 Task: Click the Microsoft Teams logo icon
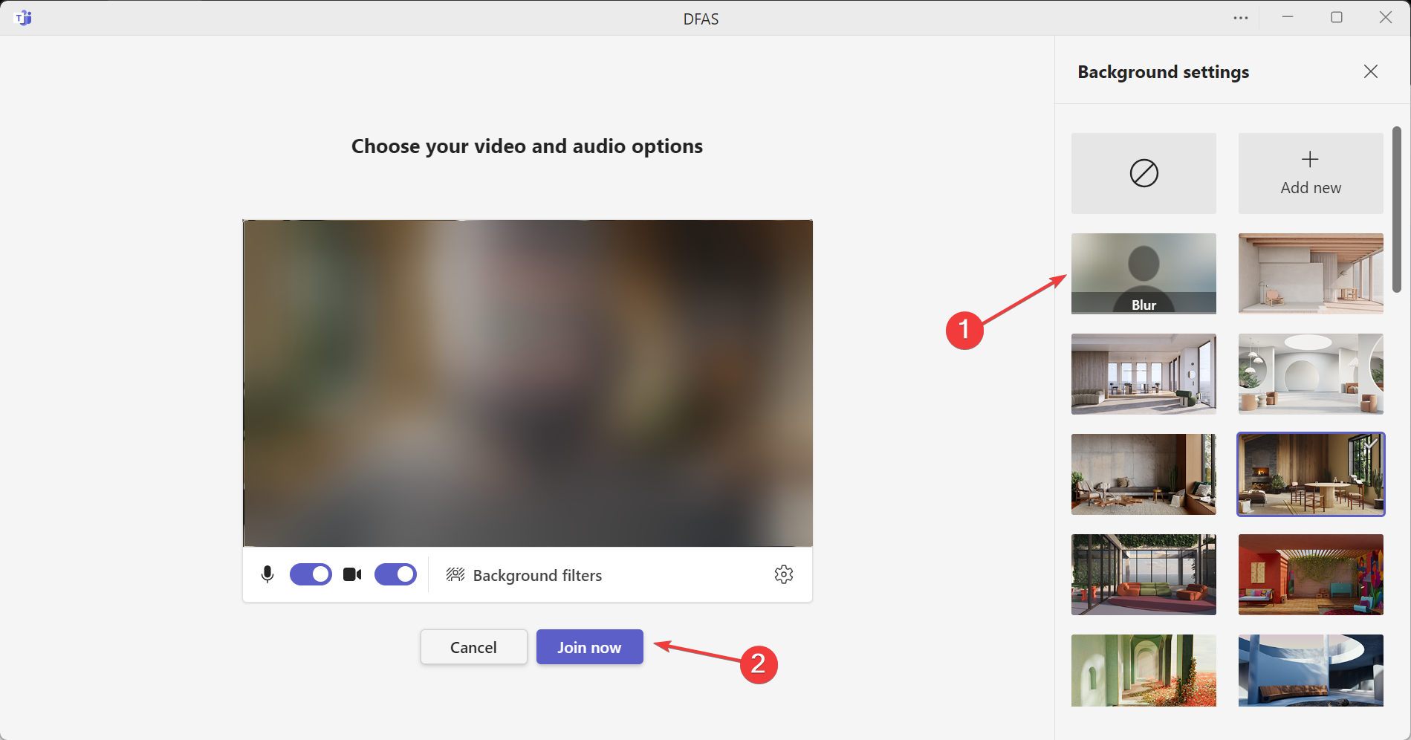click(23, 18)
